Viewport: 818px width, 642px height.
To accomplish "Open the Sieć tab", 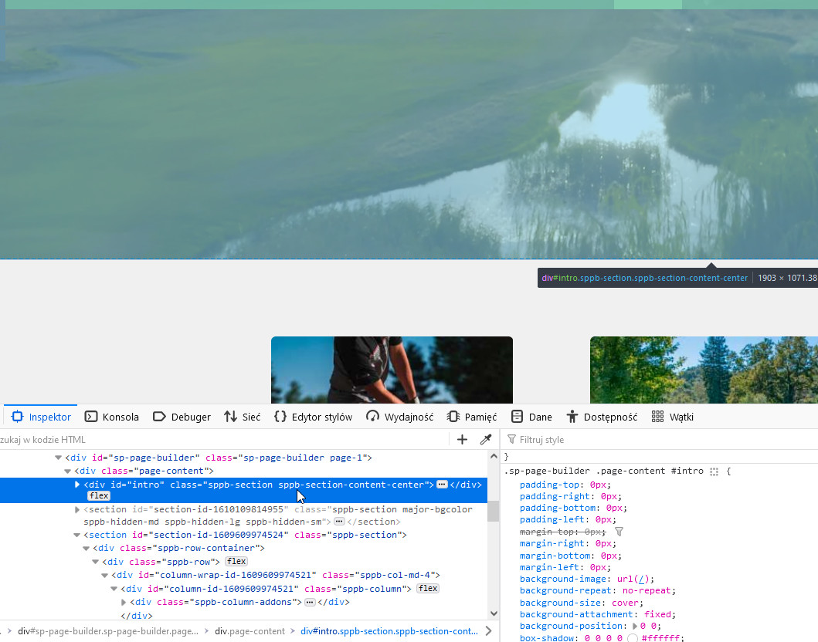I will coord(242,417).
